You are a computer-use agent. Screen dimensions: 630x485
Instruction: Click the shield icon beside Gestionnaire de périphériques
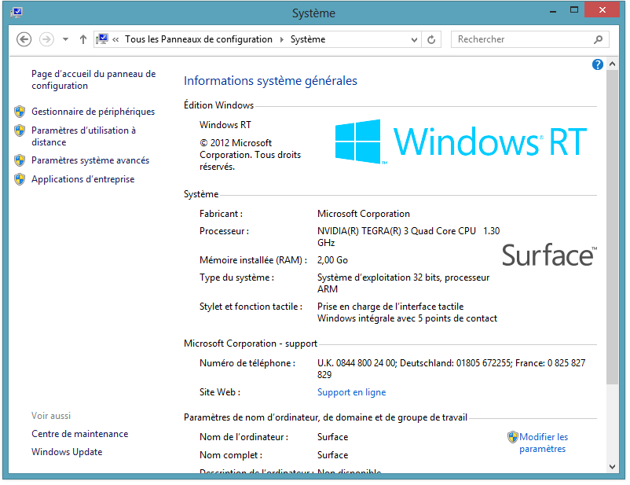tap(20, 112)
